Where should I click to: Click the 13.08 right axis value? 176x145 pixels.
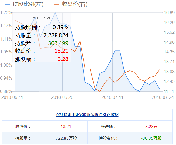pyautogui.click(x=169, y=72)
